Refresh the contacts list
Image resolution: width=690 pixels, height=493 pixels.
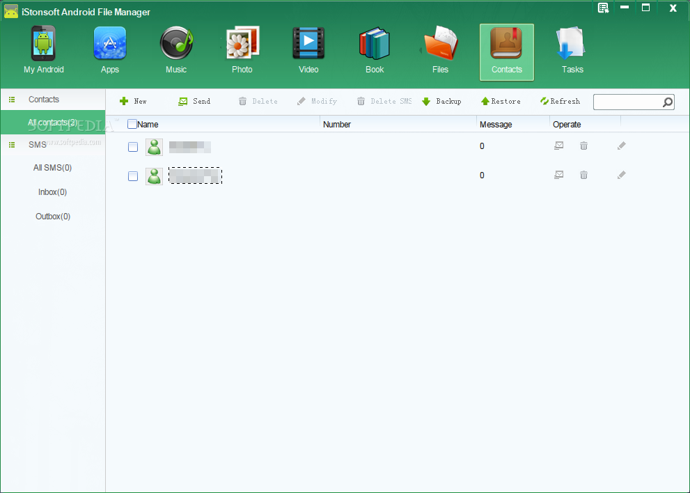coord(560,101)
